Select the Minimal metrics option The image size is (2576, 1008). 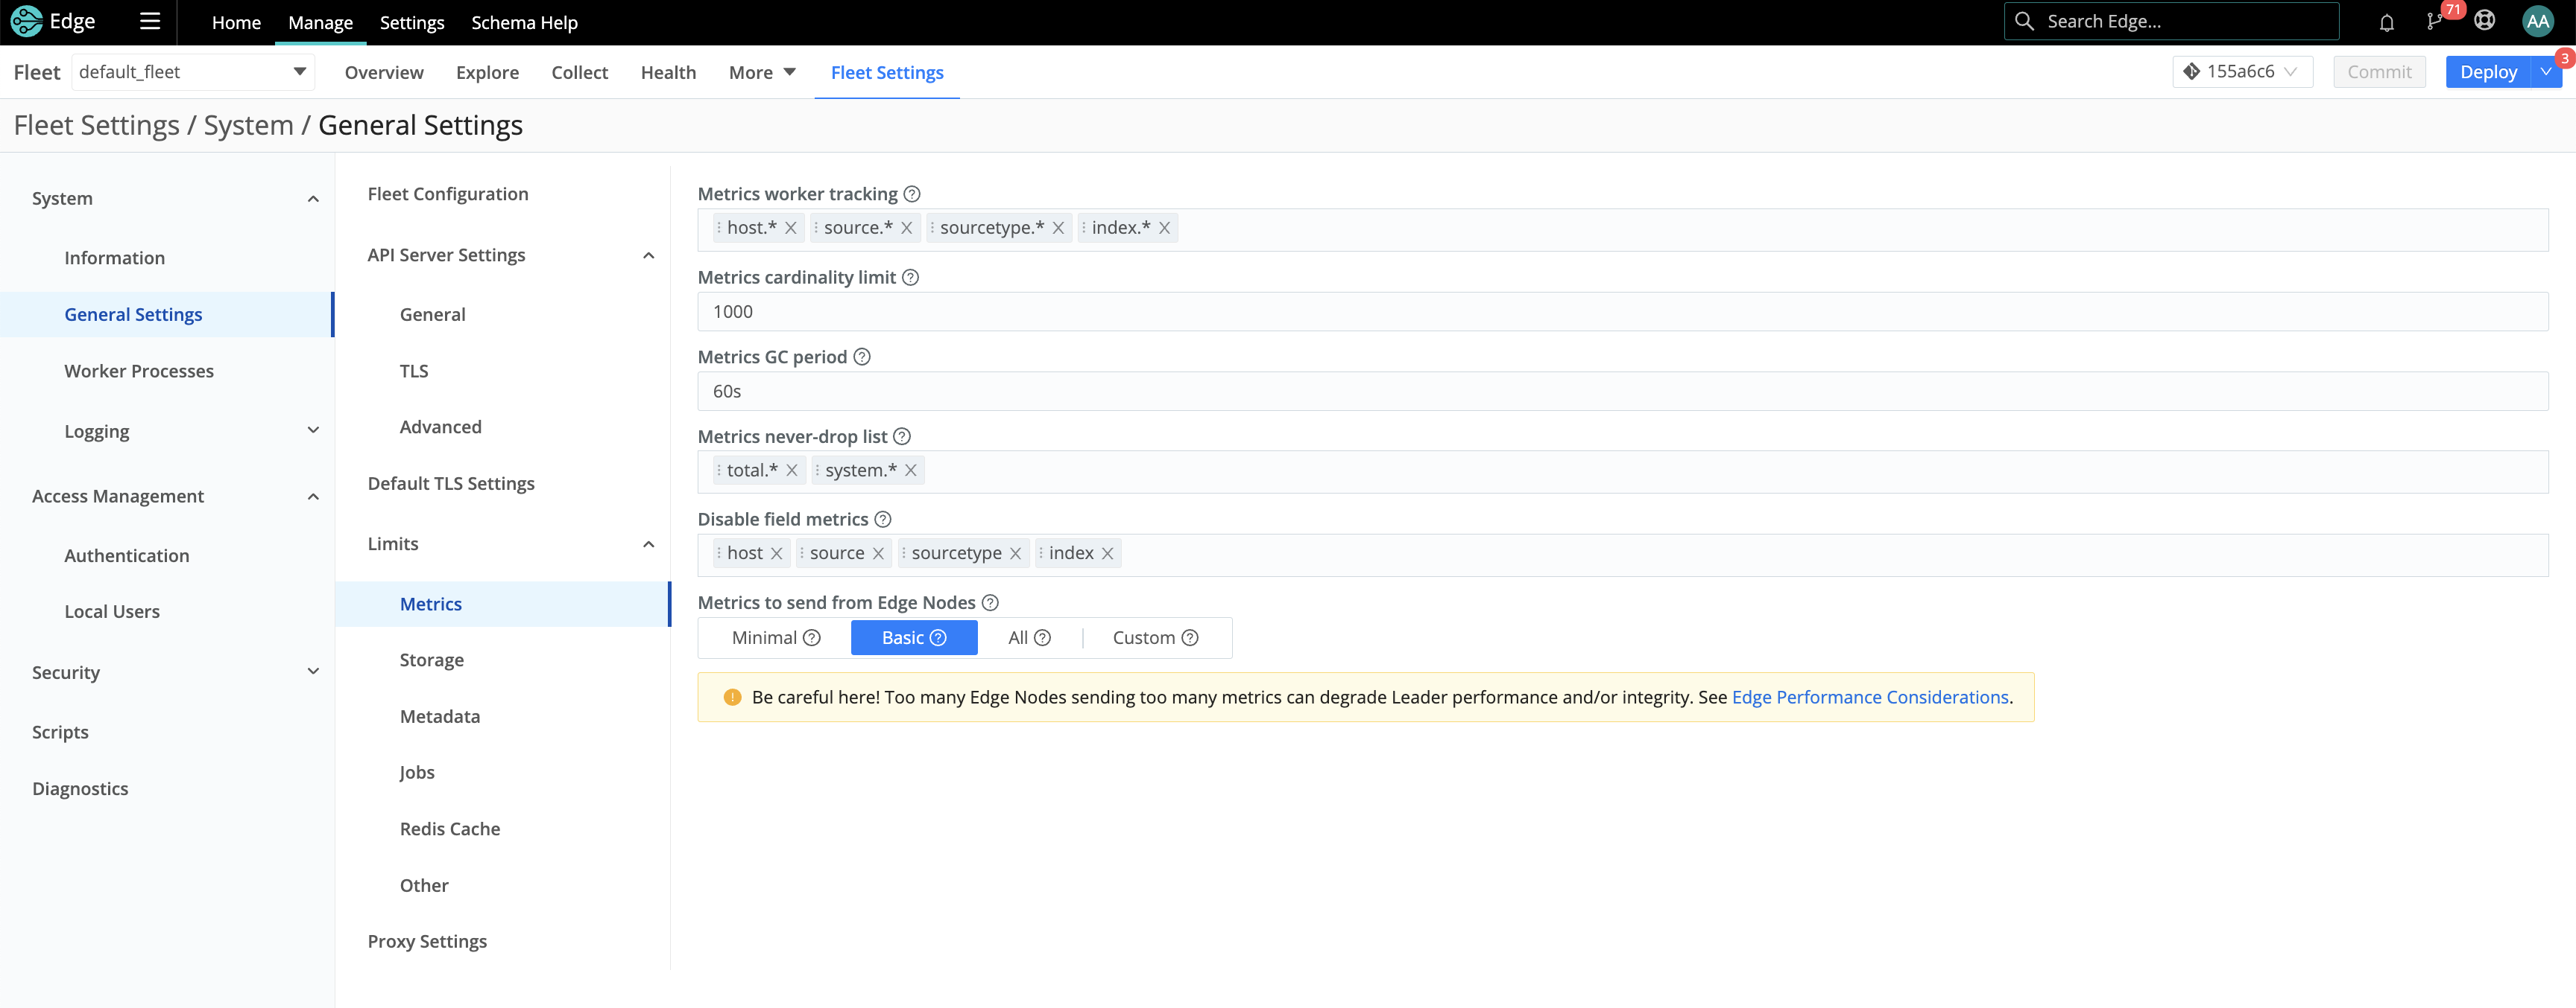[x=764, y=638]
